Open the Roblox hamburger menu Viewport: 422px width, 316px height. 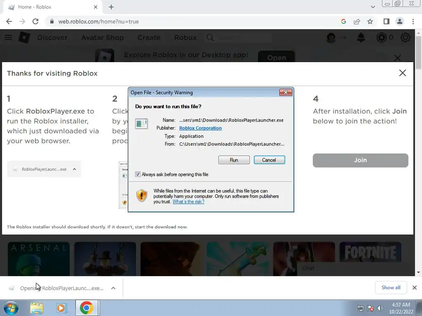tap(8, 37)
